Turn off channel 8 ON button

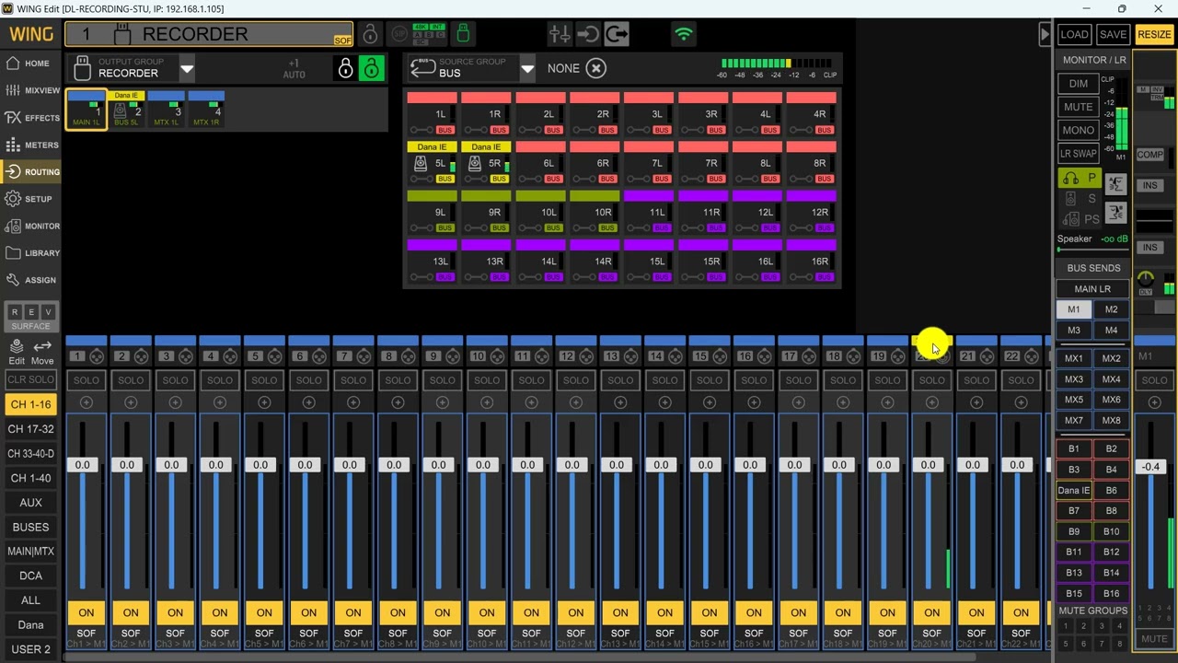(398, 612)
